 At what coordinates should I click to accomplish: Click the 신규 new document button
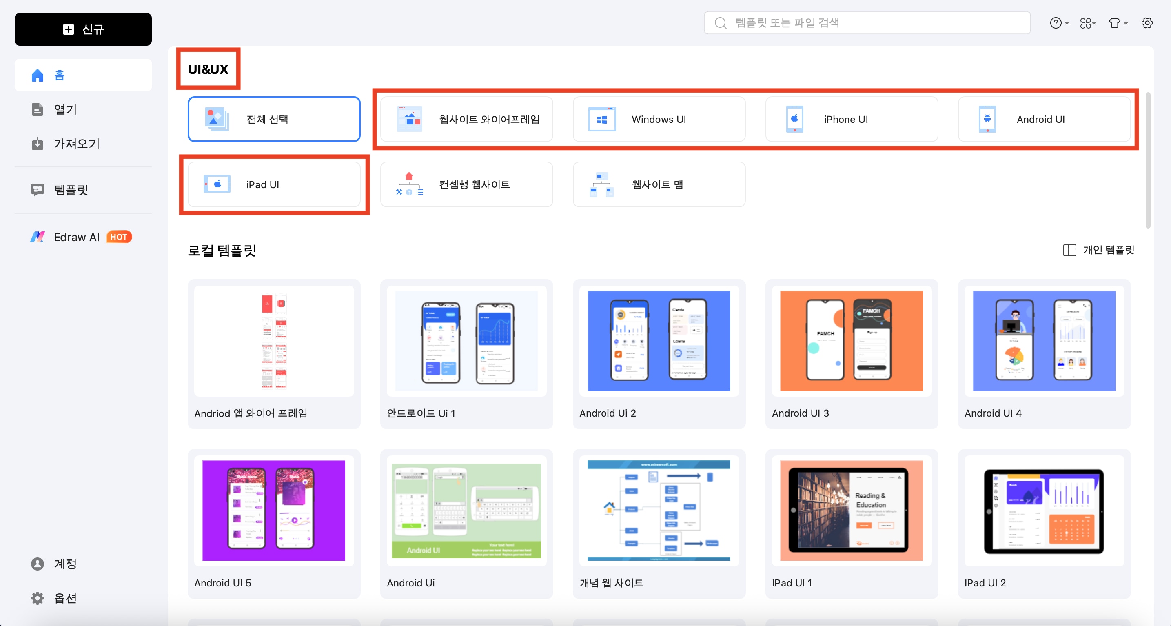(83, 29)
